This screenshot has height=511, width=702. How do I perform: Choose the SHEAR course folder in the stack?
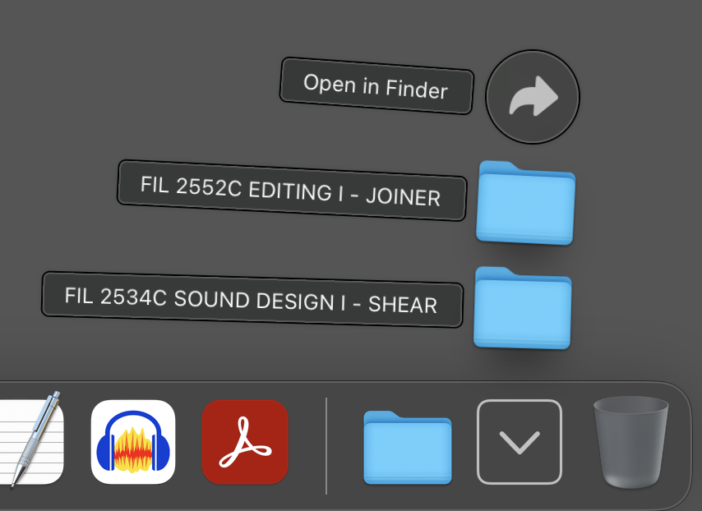[x=522, y=309]
